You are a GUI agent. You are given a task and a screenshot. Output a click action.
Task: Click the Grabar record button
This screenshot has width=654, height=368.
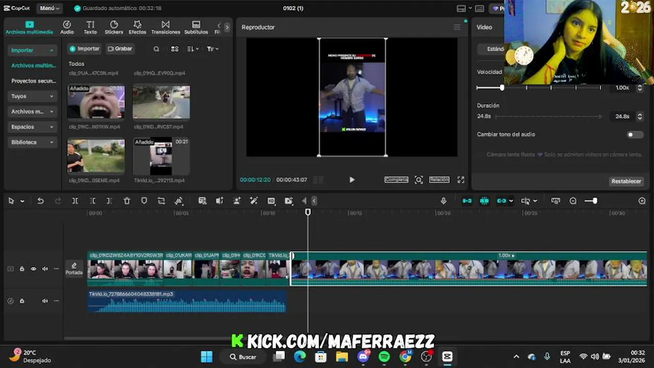pos(120,49)
